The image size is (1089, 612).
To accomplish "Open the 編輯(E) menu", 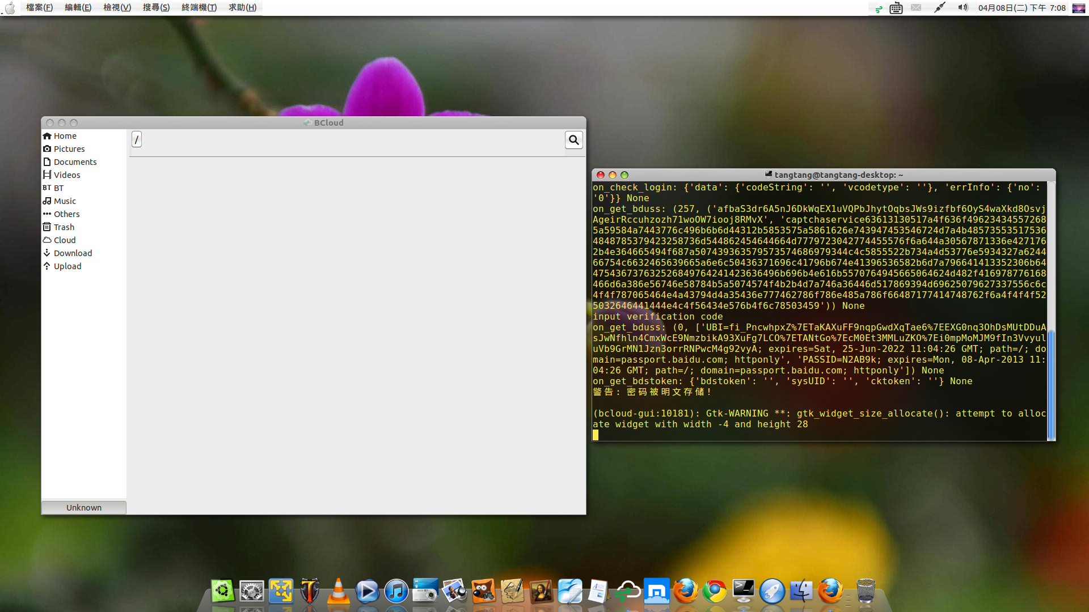I will 78,7.
